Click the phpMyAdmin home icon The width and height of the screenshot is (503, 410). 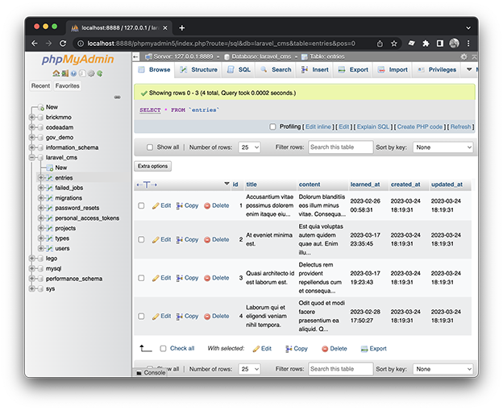(x=56, y=73)
